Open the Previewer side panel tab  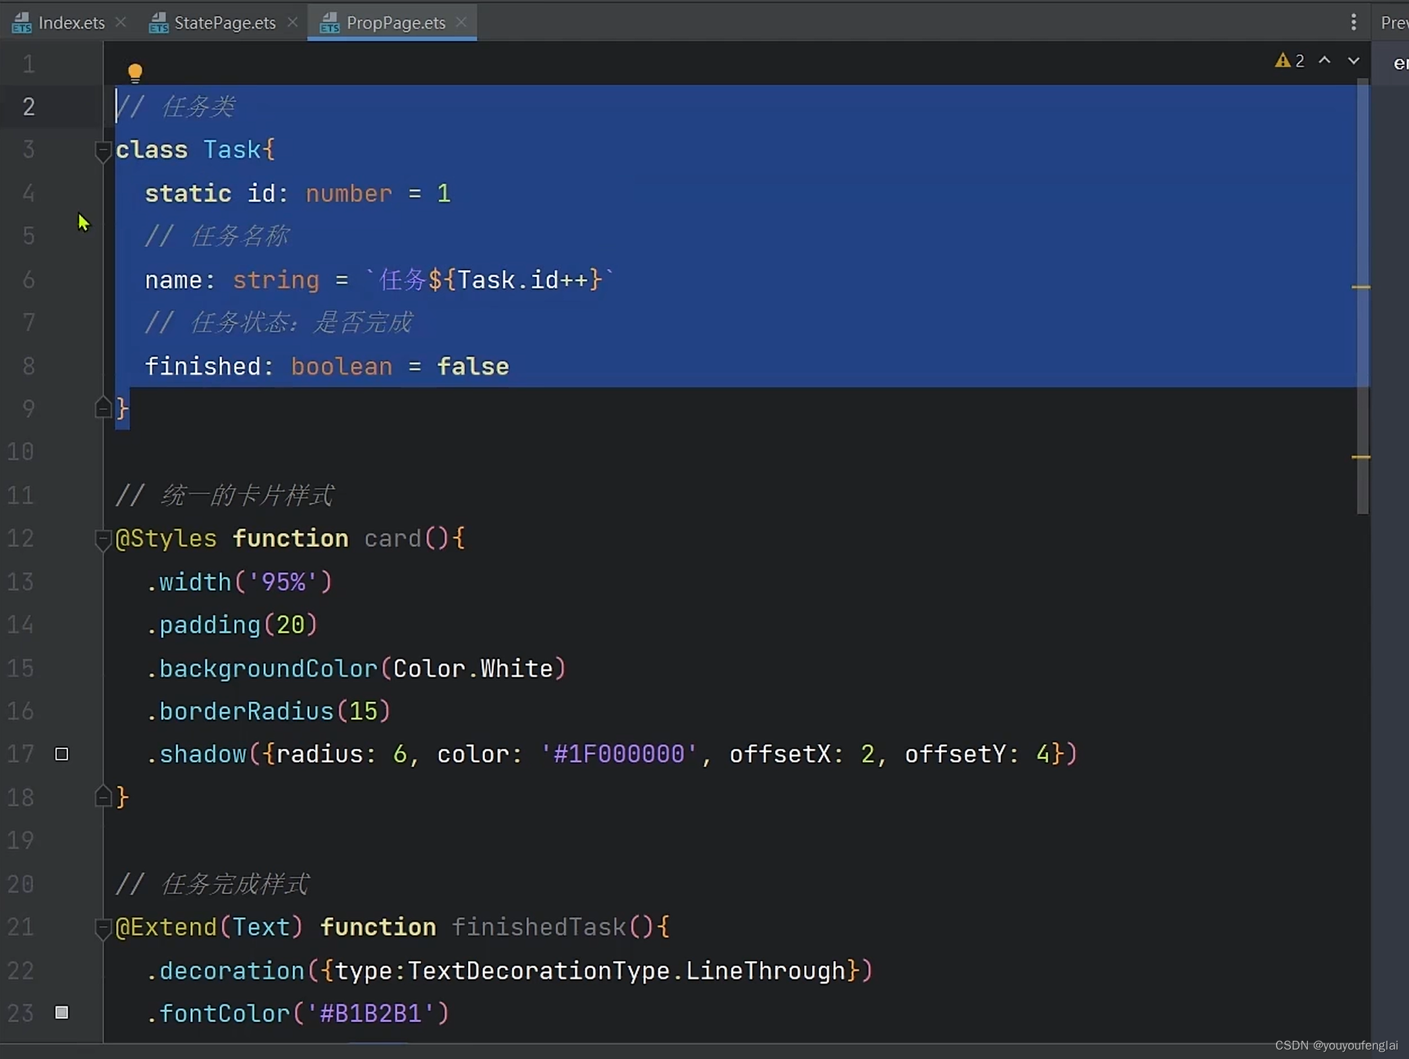click(x=1393, y=23)
